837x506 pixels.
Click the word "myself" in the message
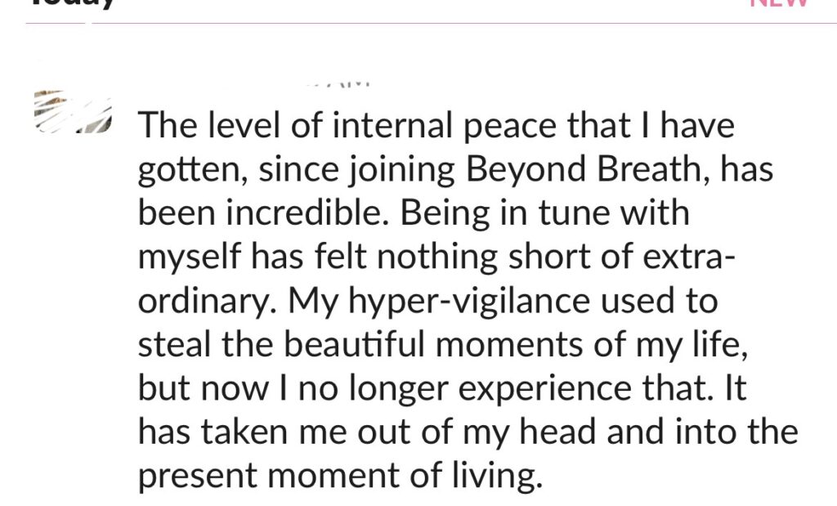189,257
